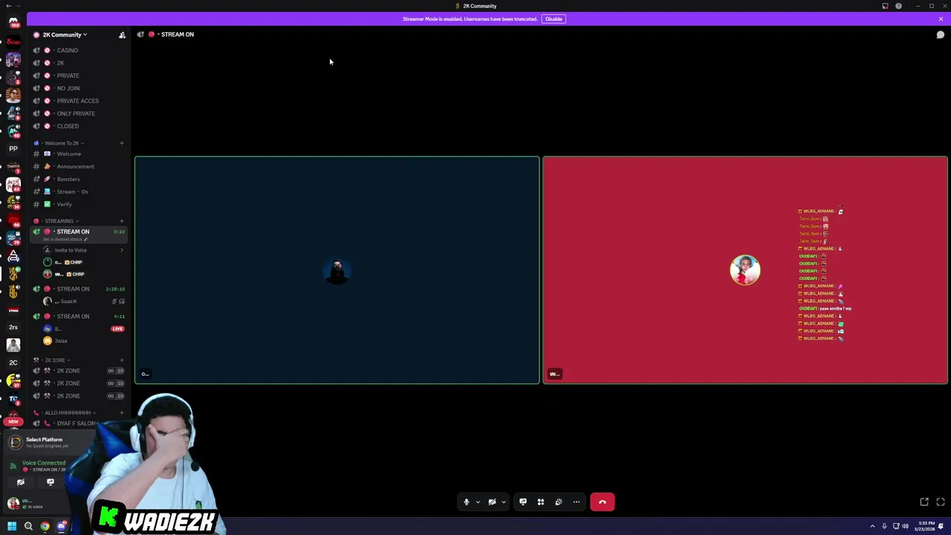Disable Streamer Mode via the banner button

554,19
